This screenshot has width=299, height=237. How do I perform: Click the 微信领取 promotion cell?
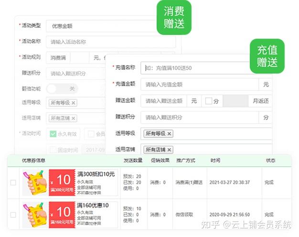coord(184,215)
